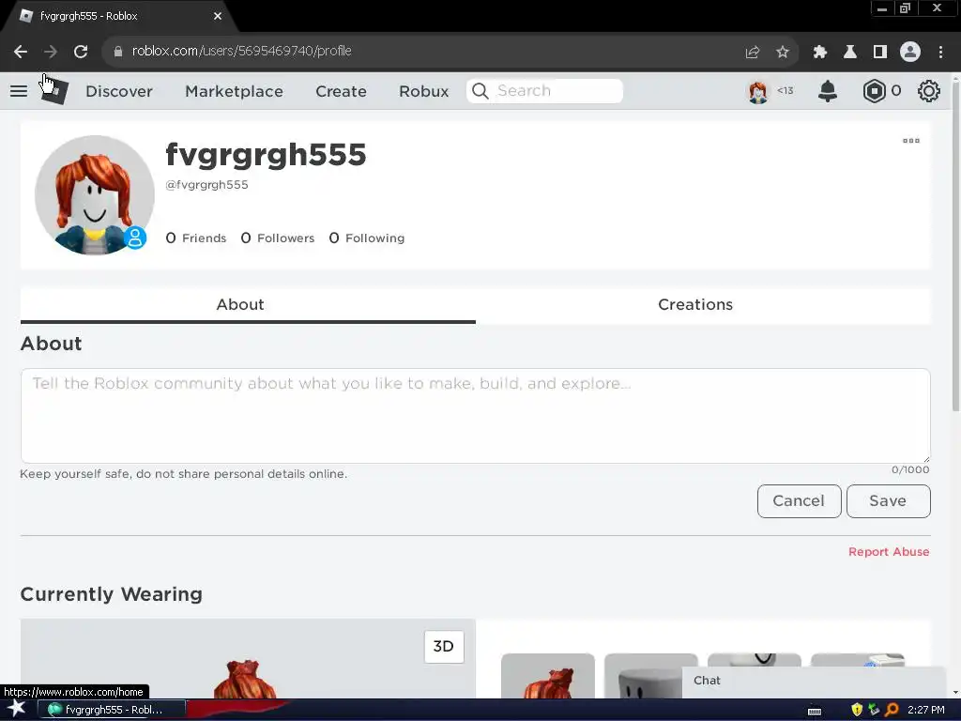
Task: Click the tray magnifier icon
Action: 892,710
